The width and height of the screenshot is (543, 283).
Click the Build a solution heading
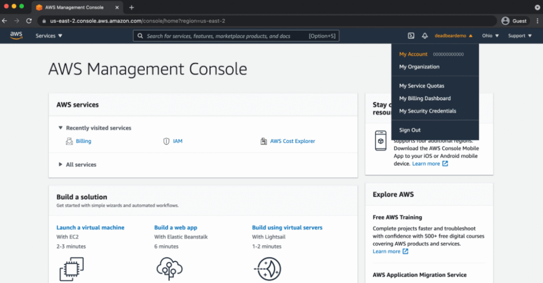click(82, 197)
